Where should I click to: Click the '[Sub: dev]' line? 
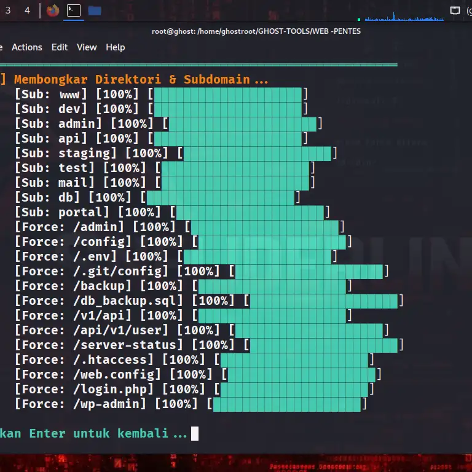pos(161,109)
